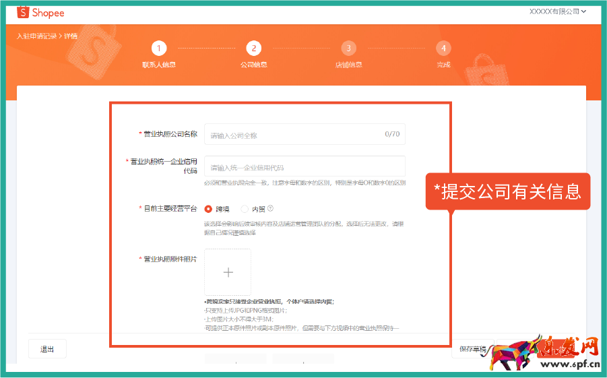Click the 店铺信息 step label

tap(348, 65)
